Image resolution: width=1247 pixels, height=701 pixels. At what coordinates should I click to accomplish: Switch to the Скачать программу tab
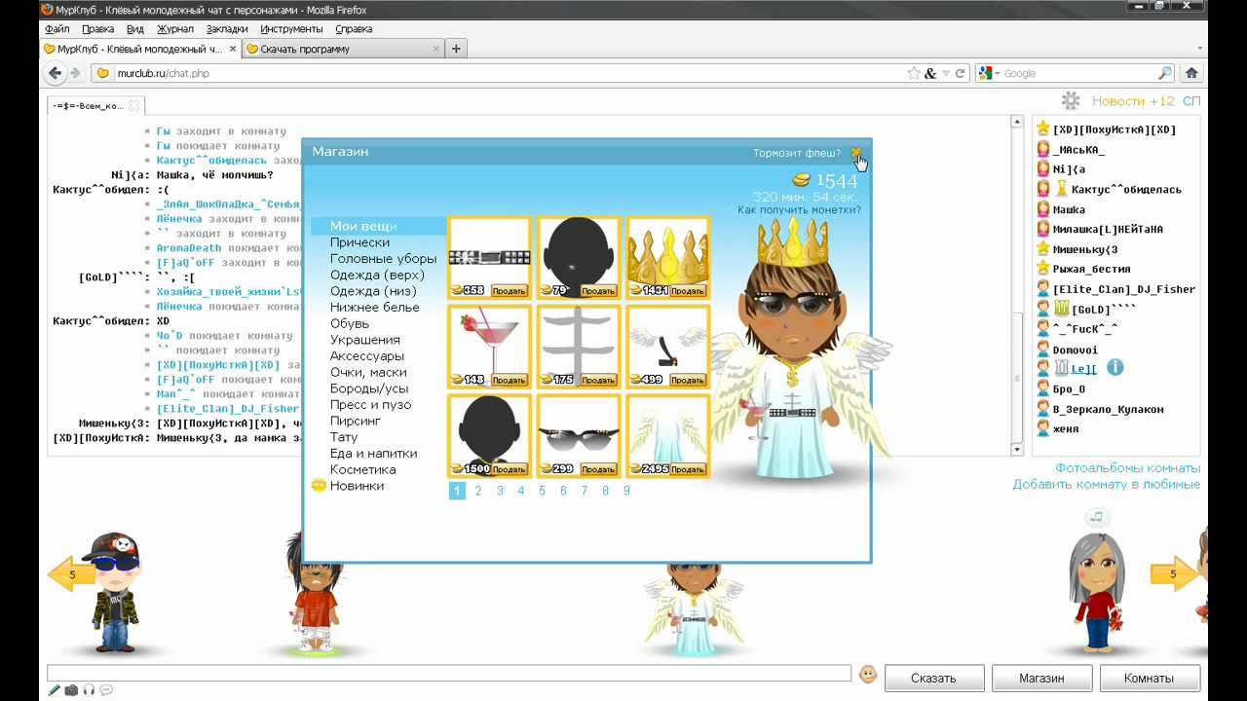(341, 49)
